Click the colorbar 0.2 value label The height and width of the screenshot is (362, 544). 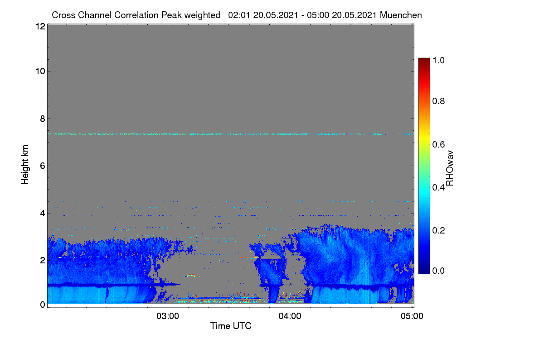pyautogui.click(x=439, y=230)
